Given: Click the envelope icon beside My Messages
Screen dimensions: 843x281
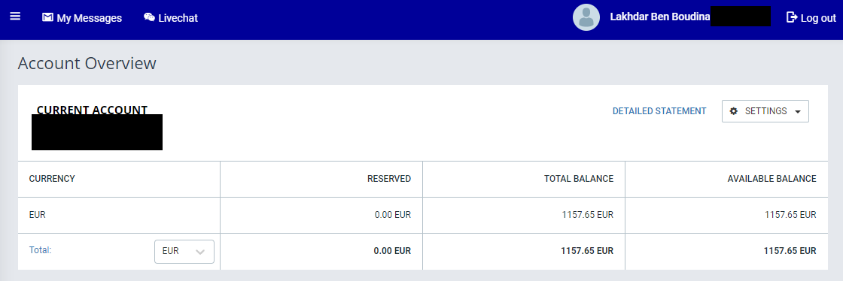Looking at the screenshot, I should click(x=47, y=18).
